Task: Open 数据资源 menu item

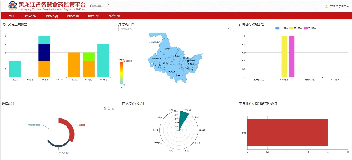Action: pyautogui.click(x=31, y=16)
